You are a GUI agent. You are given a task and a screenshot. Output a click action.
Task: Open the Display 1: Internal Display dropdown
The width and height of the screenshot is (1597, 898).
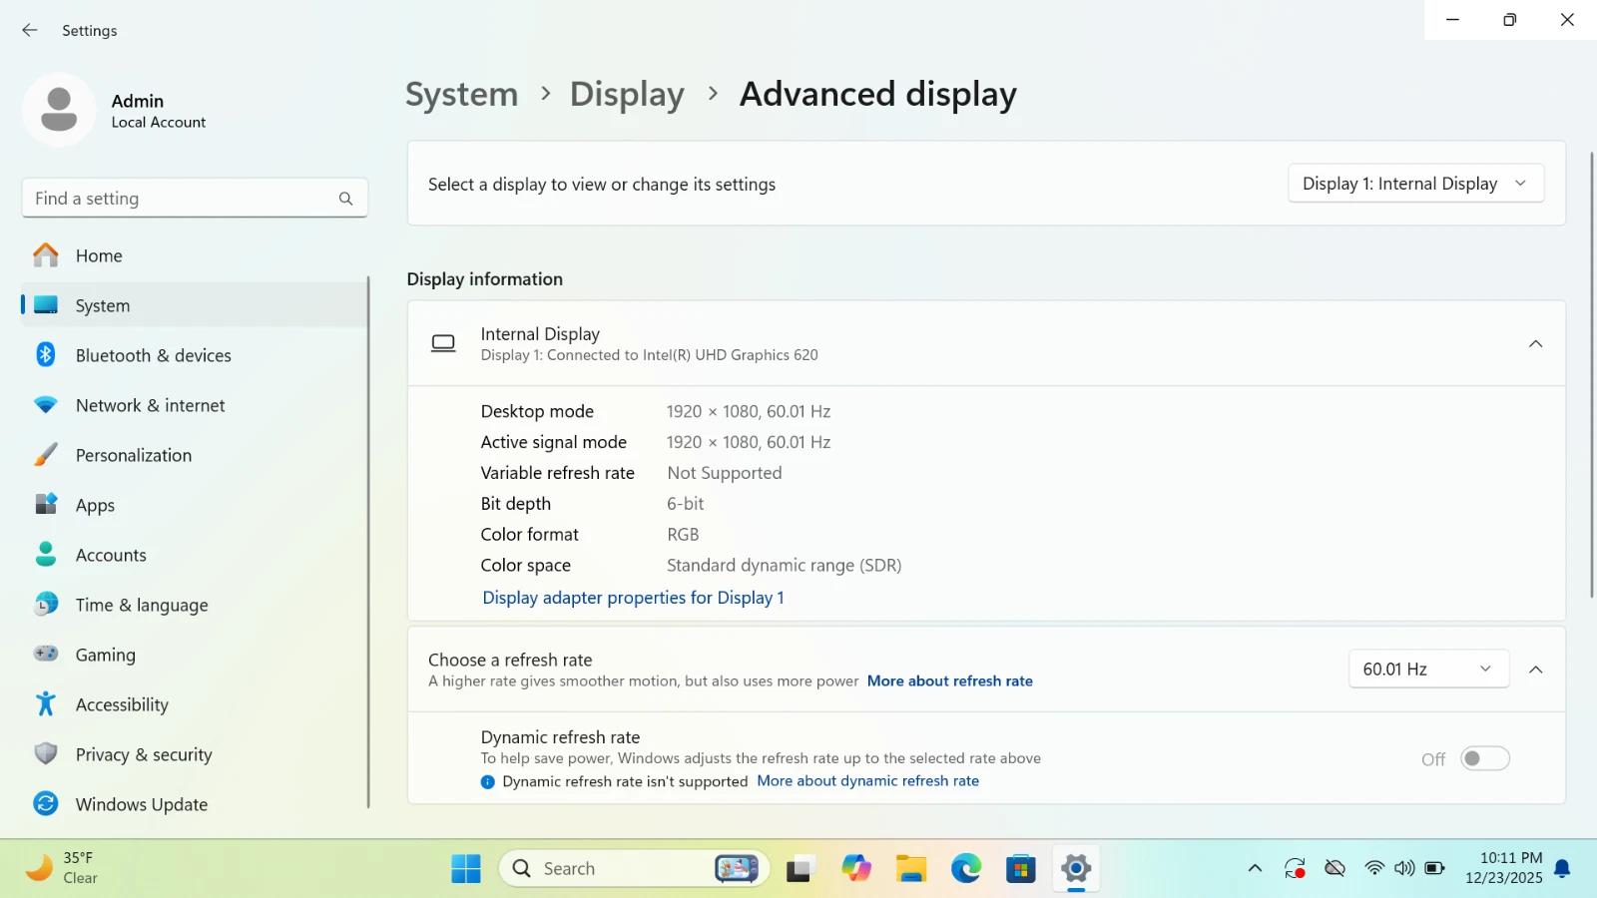pyautogui.click(x=1415, y=184)
